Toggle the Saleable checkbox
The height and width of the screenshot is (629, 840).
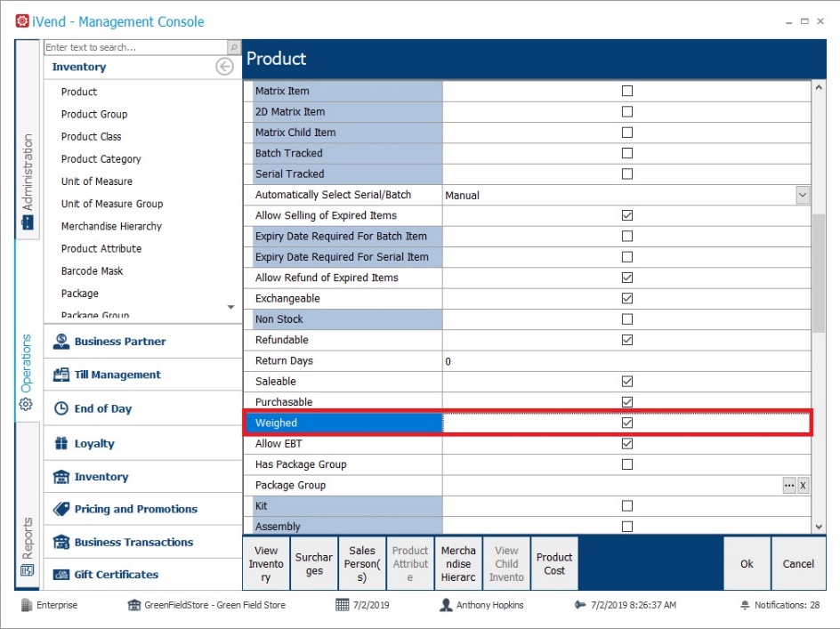coord(626,382)
